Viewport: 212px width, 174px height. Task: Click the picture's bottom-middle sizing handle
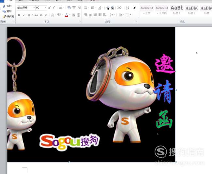point(69,162)
